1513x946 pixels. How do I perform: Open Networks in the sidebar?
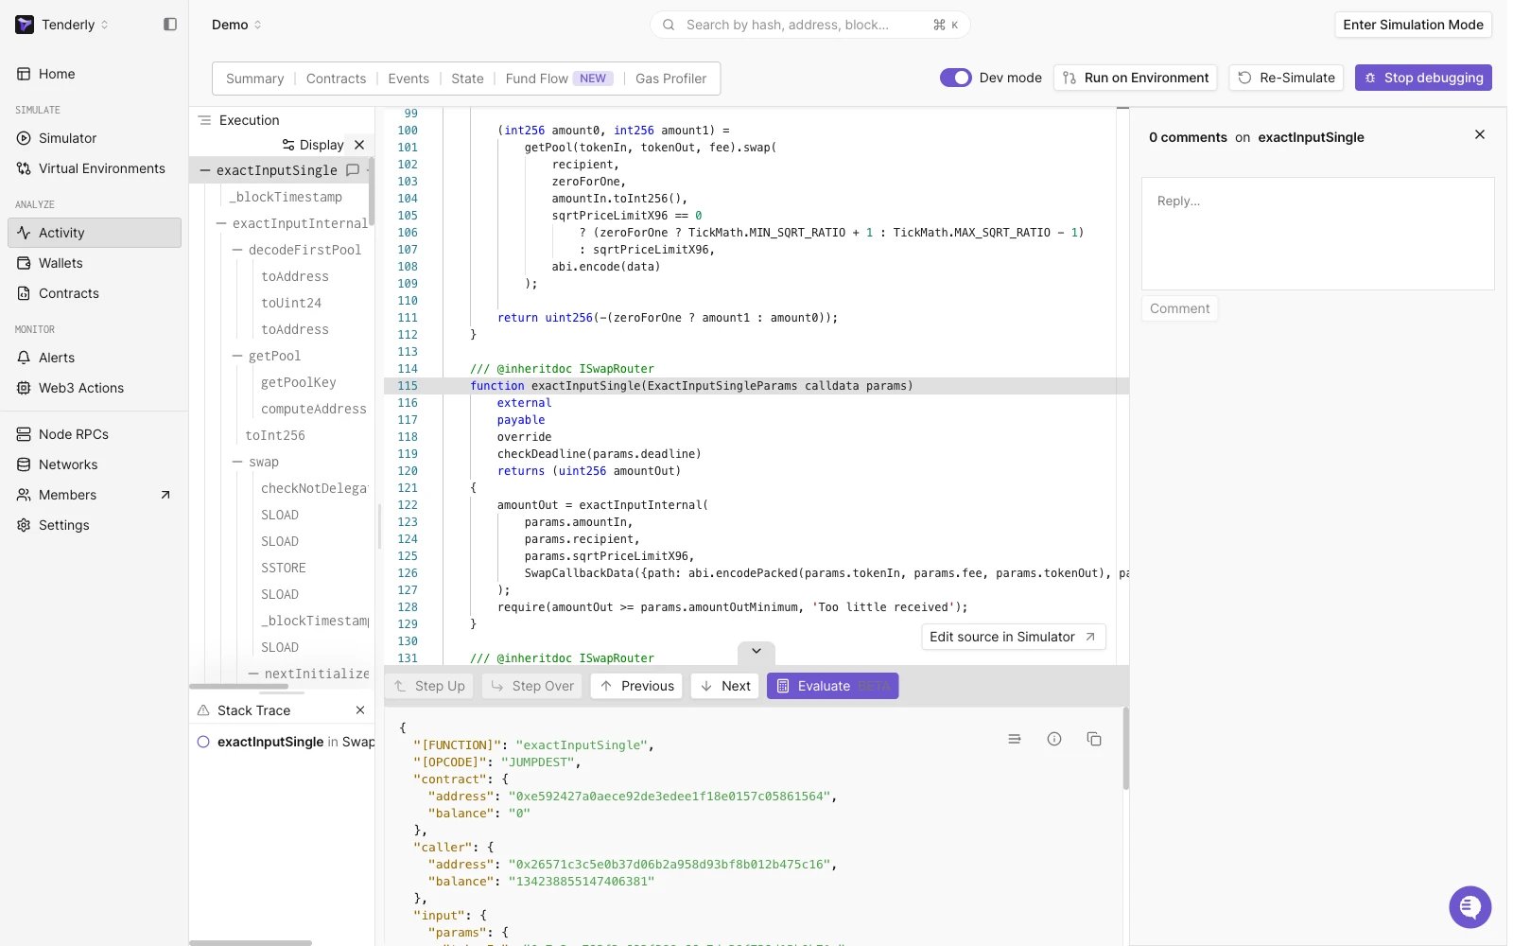coord(95,464)
